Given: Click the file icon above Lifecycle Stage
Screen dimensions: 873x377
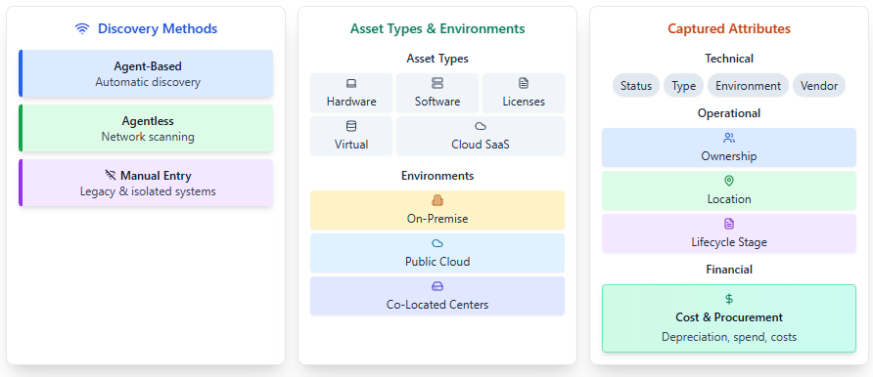Looking at the screenshot, I should coord(729,224).
